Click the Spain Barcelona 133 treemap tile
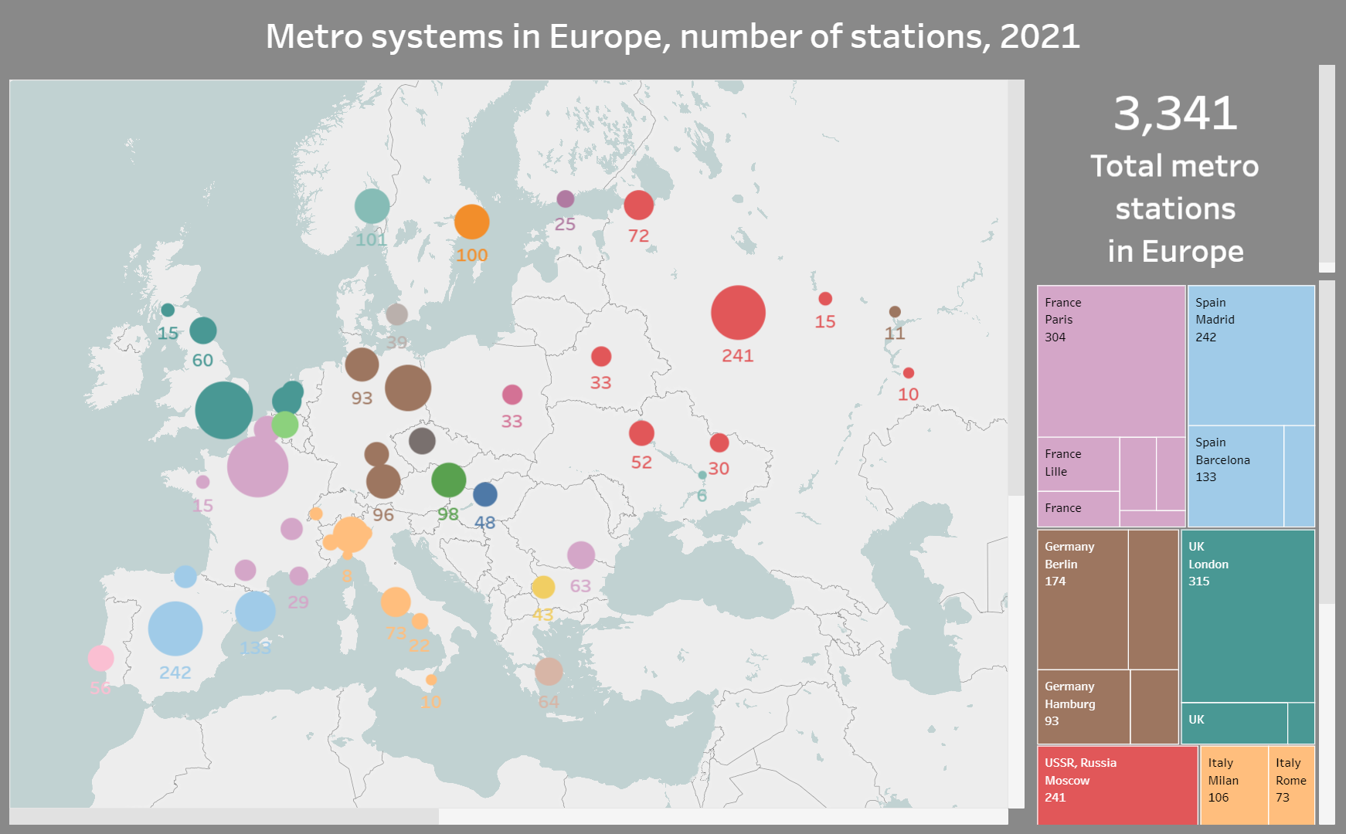Screen dimensions: 1346x834 tap(1236, 476)
